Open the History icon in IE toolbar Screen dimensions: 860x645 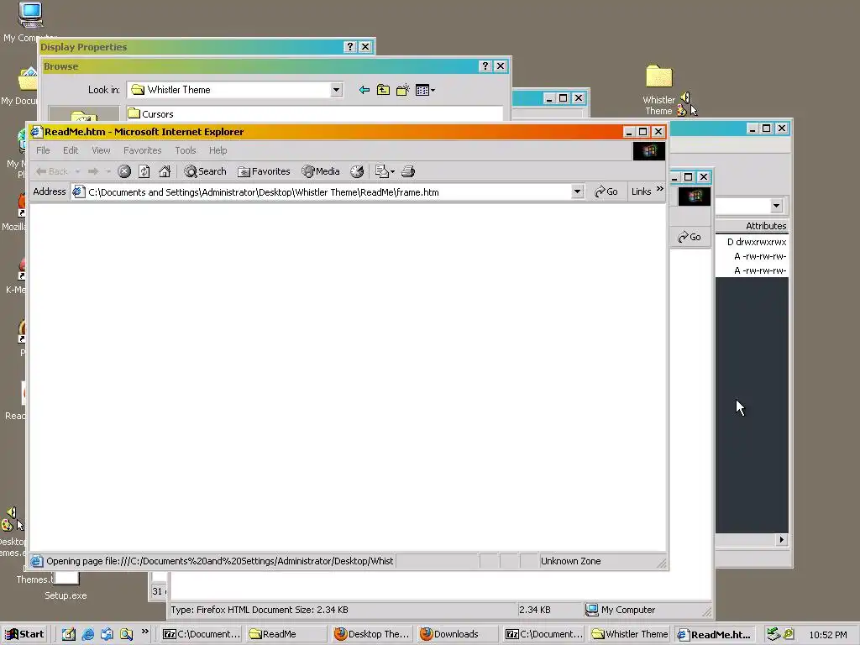pyautogui.click(x=357, y=171)
